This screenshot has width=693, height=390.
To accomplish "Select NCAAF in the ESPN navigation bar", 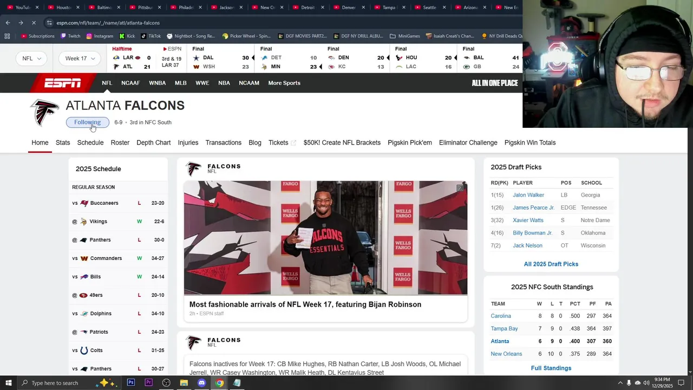I will 130,83.
